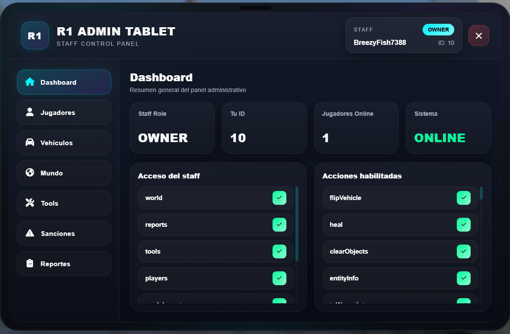Click the heal row label
The width and height of the screenshot is (510, 334).
pos(336,225)
